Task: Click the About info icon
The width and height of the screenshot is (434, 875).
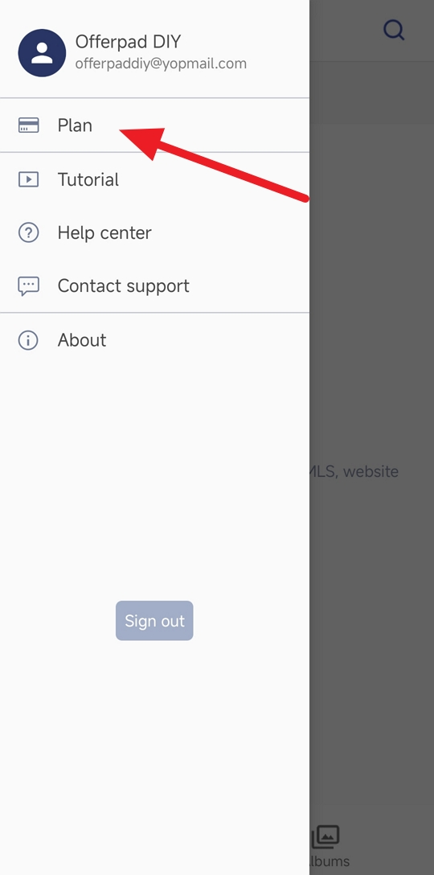Action: coord(28,340)
